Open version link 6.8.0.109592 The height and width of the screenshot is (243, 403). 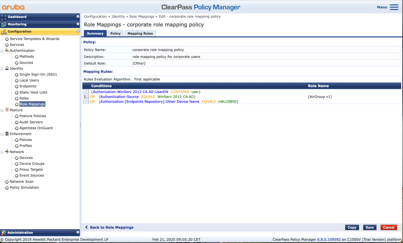coord(329,239)
